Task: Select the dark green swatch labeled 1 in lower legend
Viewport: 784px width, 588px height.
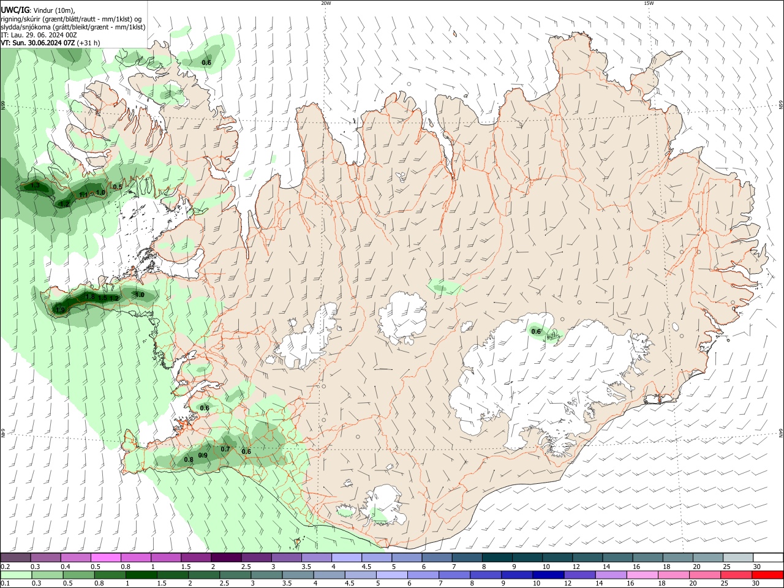Action: click(x=141, y=575)
